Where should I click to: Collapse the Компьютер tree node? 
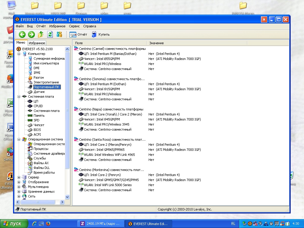click(x=19, y=54)
